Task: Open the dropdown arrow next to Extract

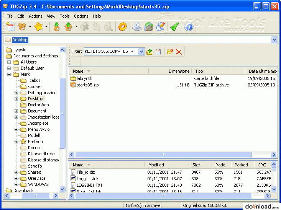Action: point(76,27)
